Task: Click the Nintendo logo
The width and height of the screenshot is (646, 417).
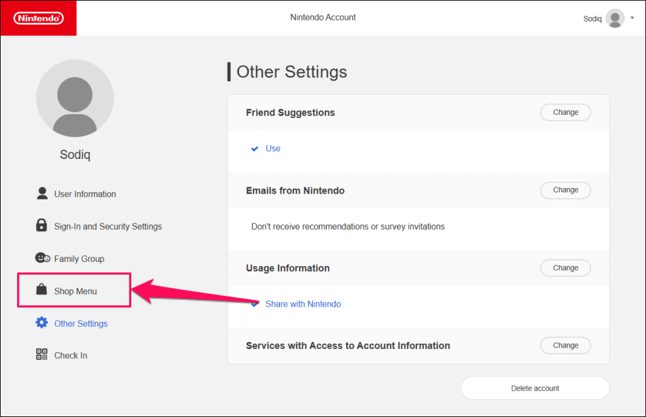Action: click(x=38, y=18)
